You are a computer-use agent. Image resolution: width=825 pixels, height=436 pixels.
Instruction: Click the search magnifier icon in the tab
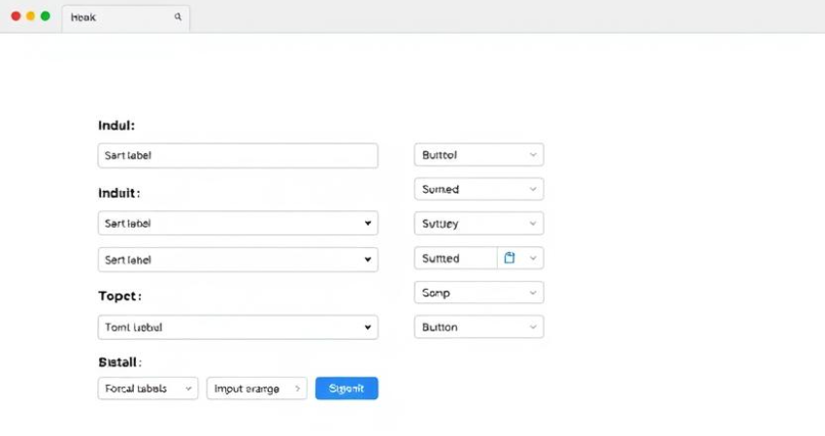pos(178,17)
